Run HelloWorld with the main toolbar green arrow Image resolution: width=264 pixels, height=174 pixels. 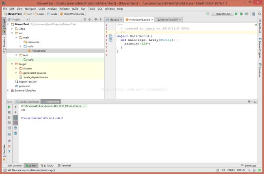tap(236, 14)
